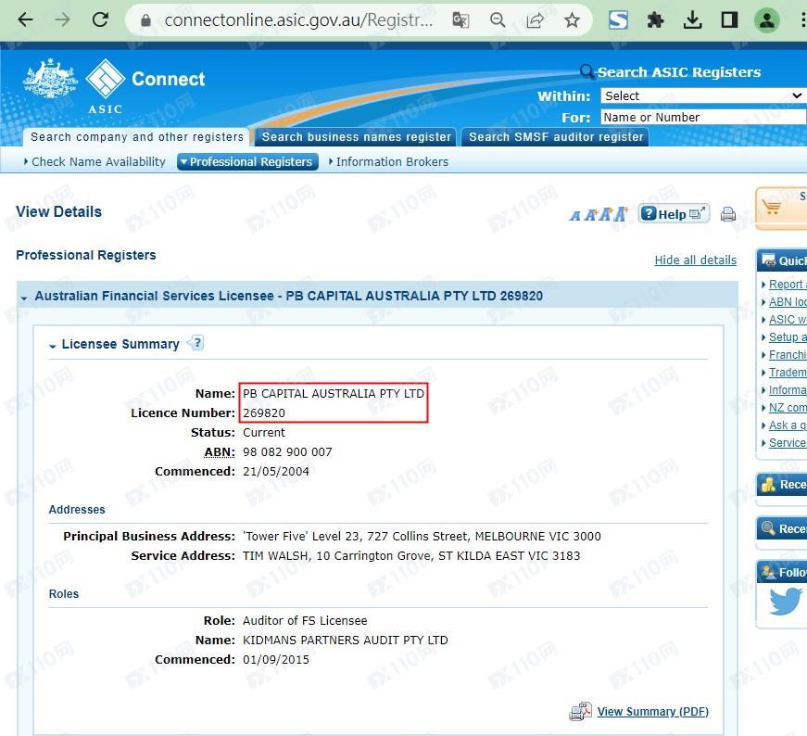Set the largest text size A
Viewport: 807px width, 736px height.
[x=621, y=214]
